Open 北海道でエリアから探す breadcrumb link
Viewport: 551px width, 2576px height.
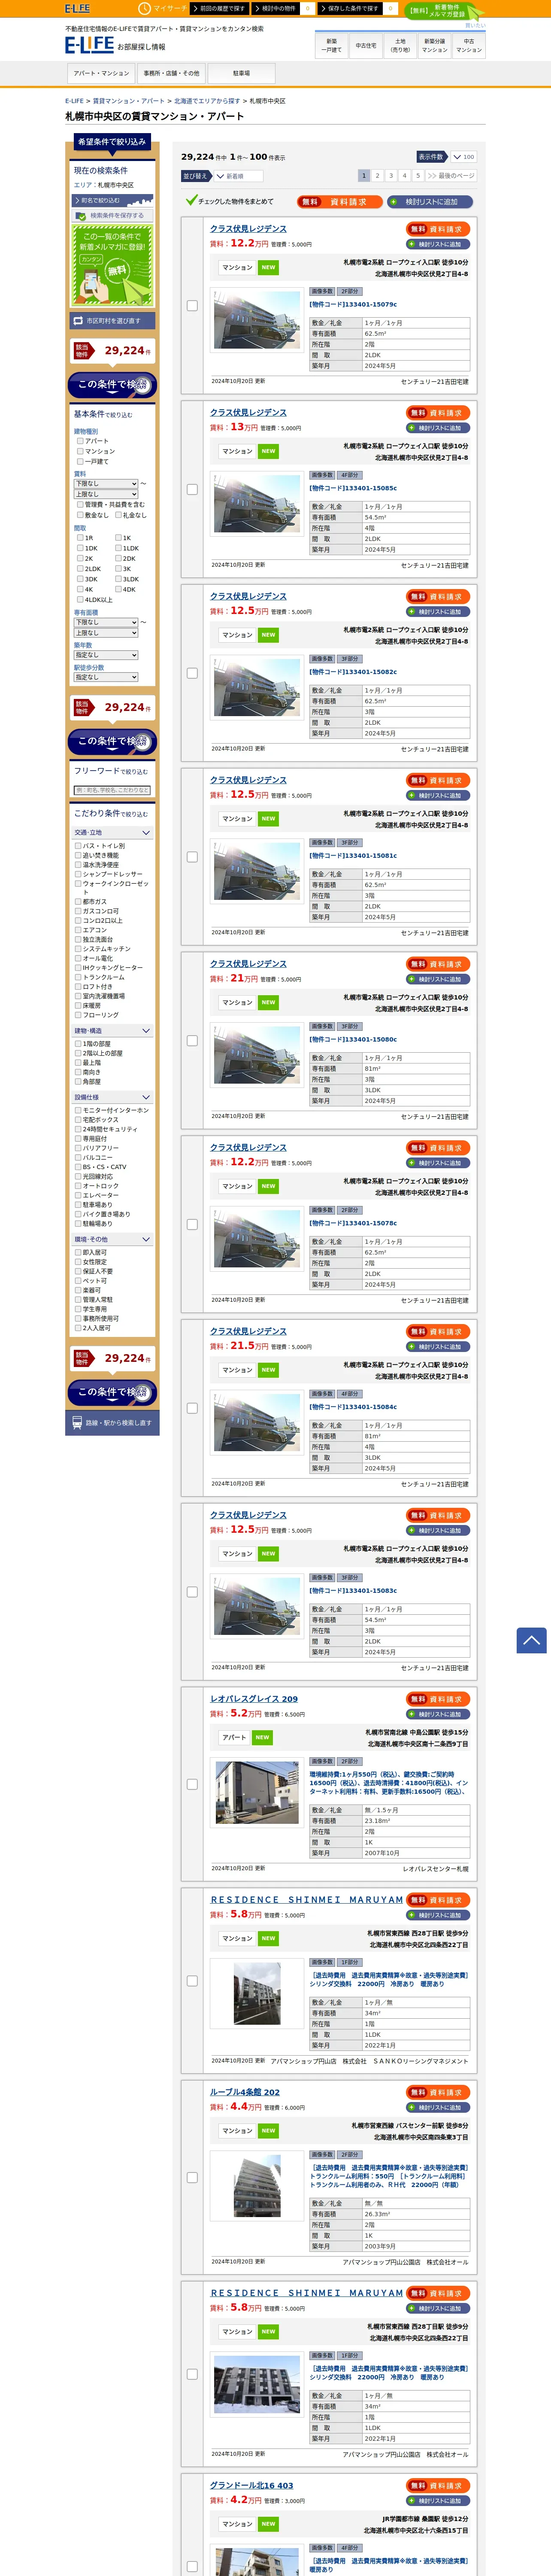[207, 101]
